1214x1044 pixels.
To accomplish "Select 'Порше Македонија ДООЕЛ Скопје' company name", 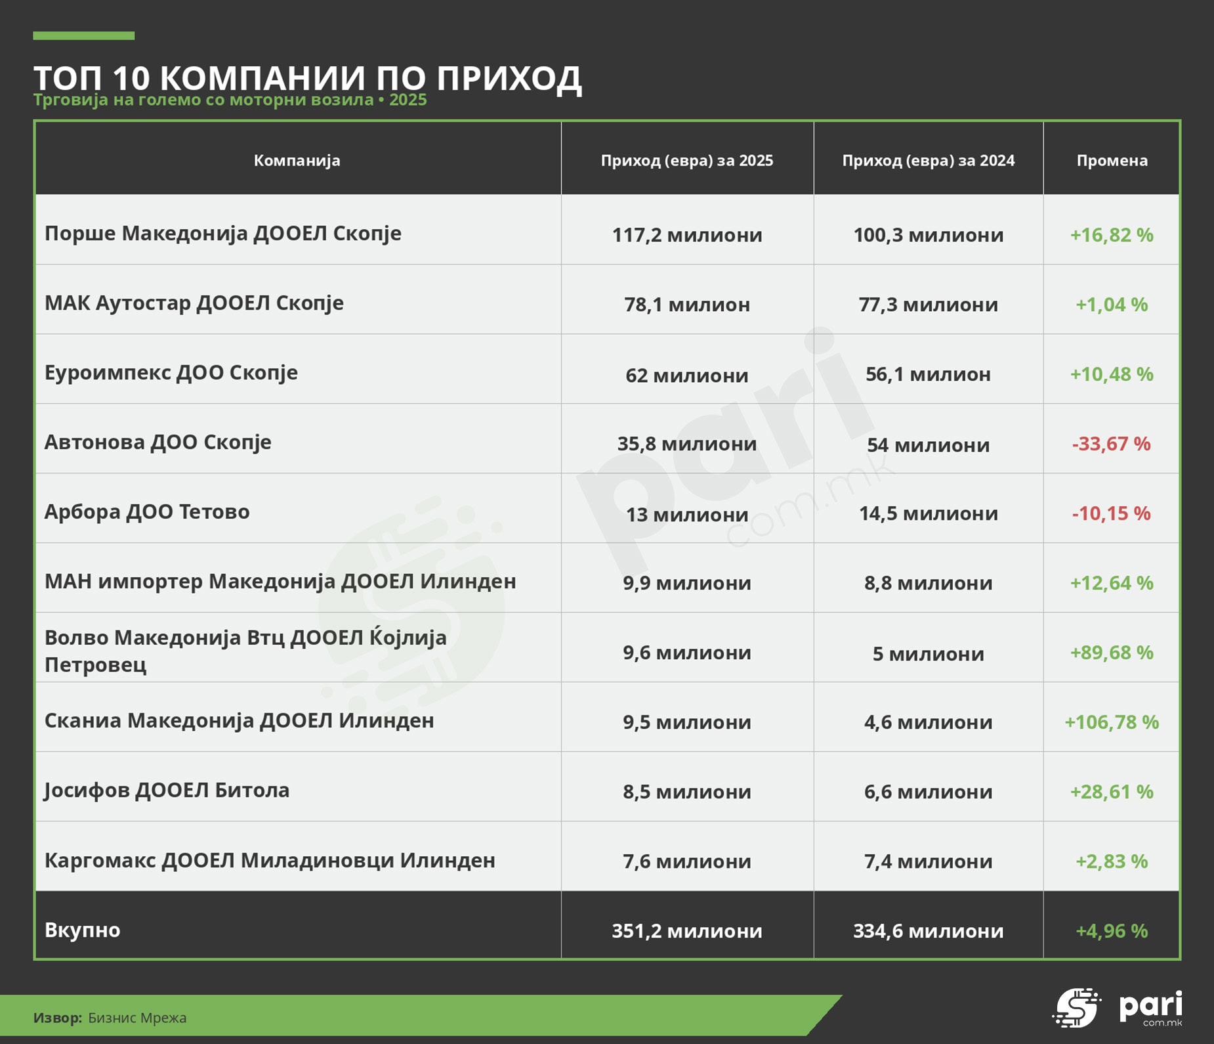I will (x=222, y=234).
